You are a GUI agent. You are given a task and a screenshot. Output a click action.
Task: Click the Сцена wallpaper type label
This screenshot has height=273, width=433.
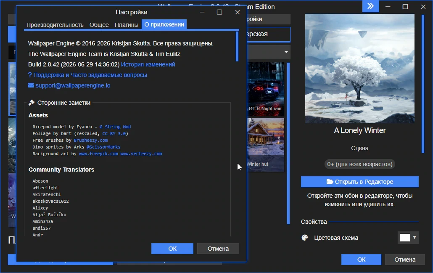360,148
